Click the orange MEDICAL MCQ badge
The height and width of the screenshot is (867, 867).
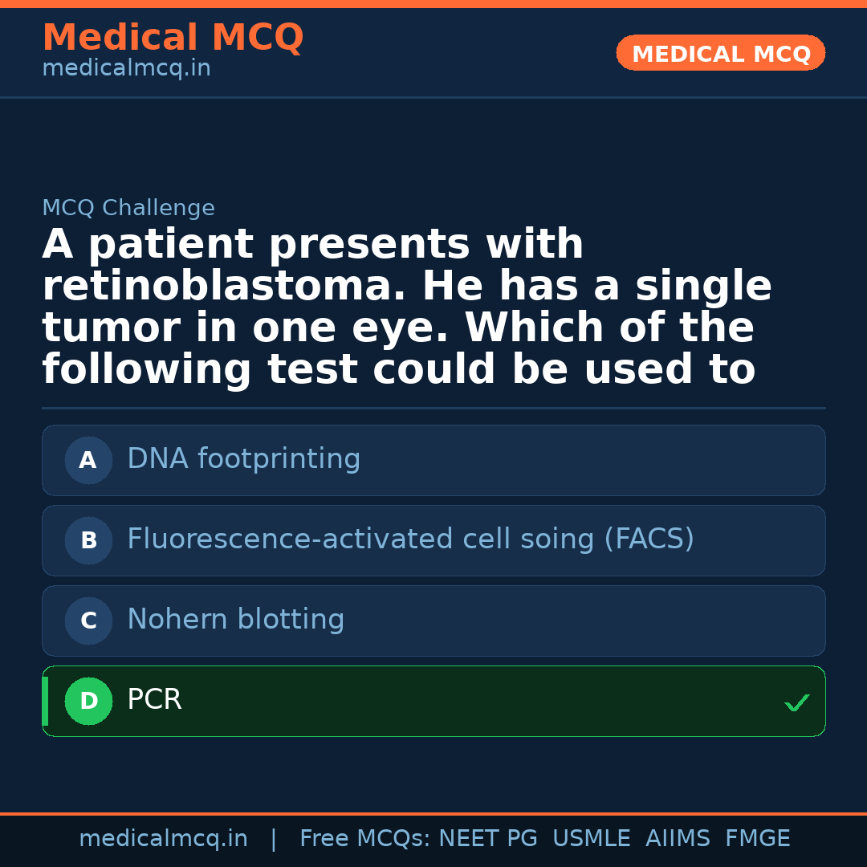720,53
